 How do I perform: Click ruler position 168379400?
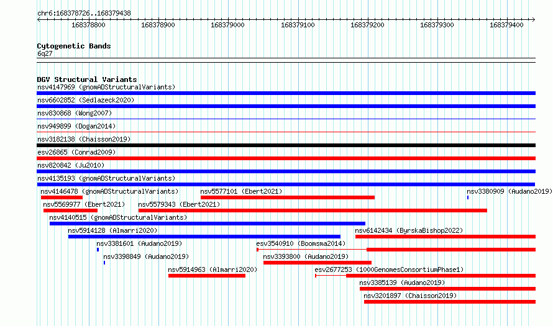506,25
